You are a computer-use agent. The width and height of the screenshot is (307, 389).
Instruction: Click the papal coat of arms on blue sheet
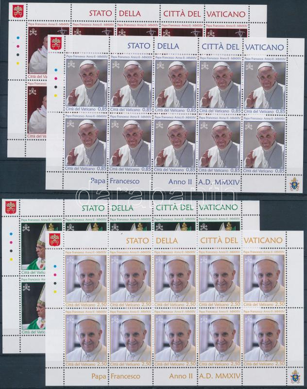294,184
